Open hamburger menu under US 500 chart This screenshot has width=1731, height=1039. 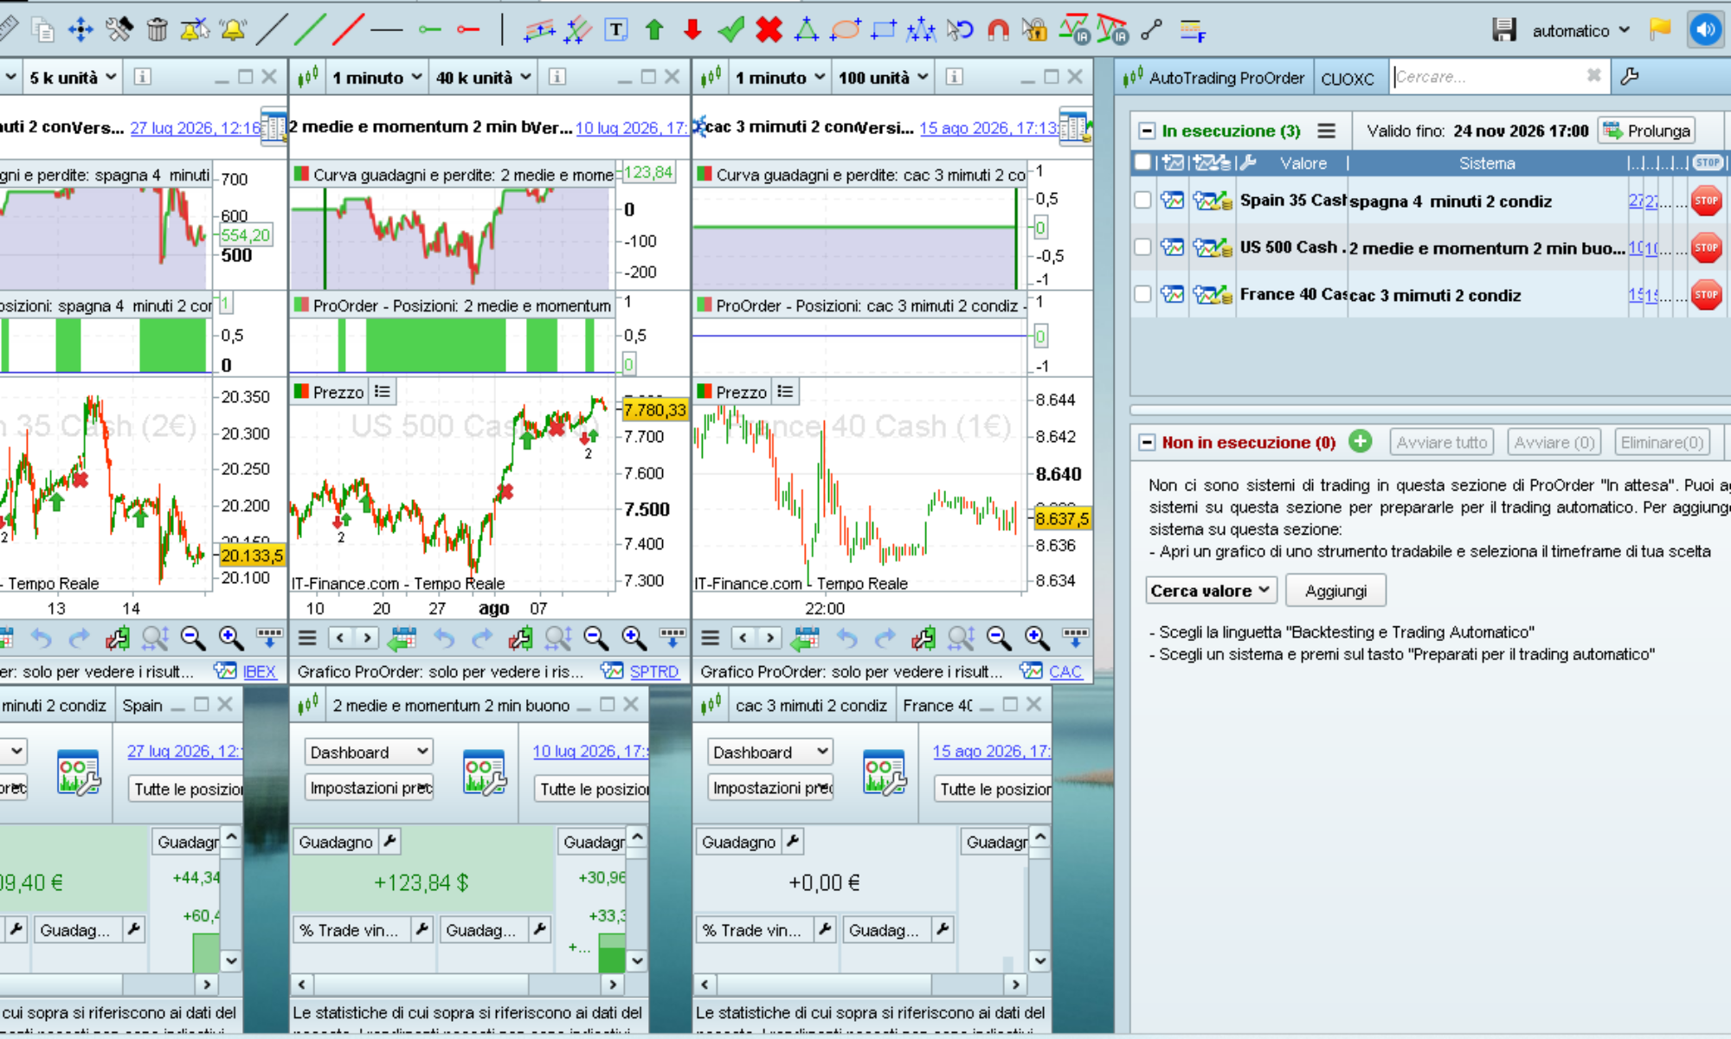(x=307, y=638)
